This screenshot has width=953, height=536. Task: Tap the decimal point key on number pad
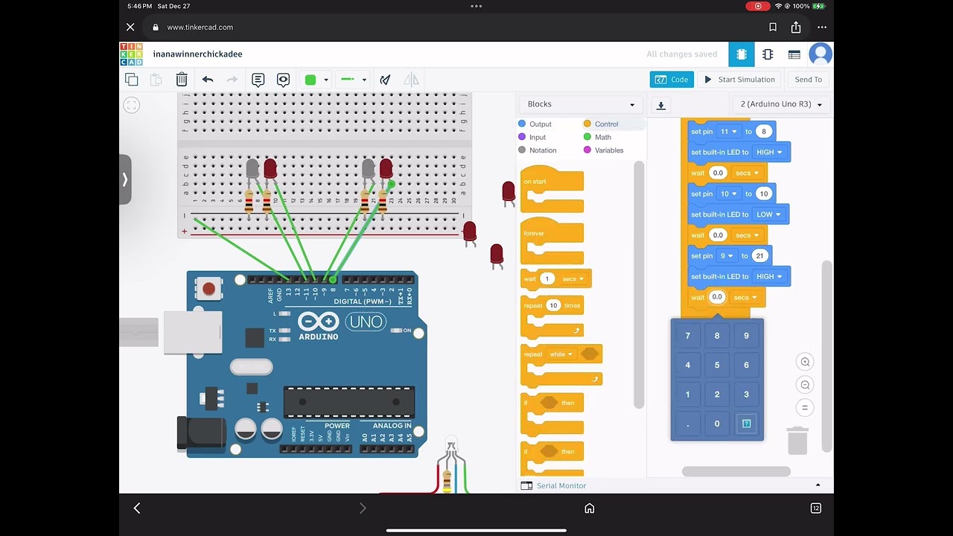(688, 424)
